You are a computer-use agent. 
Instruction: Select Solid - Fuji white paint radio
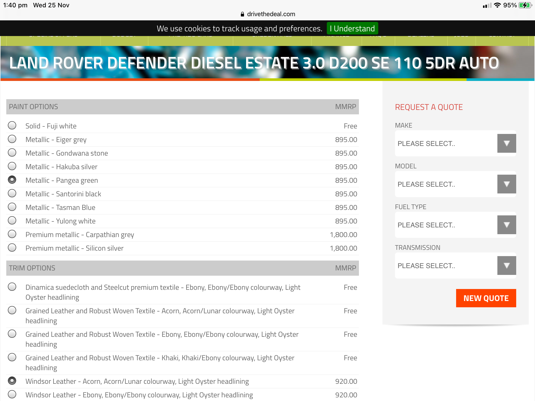12,126
